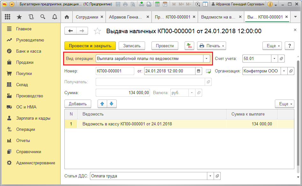The image size is (302, 186).
Task: Close the Сотрудники tab
Action: 102,17
